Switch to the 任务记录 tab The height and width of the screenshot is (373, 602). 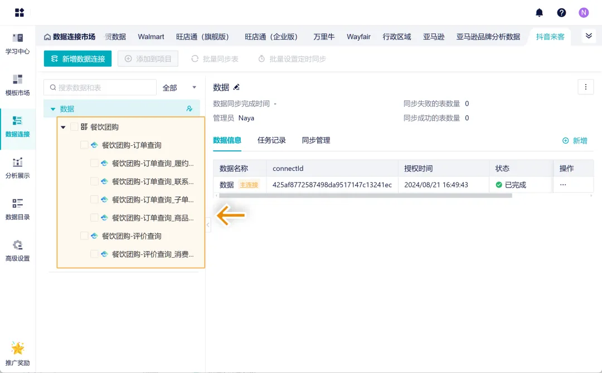(271, 140)
